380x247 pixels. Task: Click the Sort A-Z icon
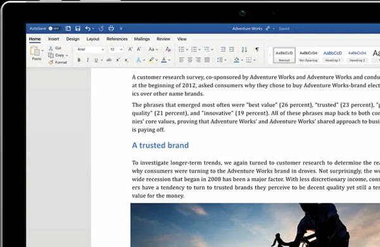point(244,49)
